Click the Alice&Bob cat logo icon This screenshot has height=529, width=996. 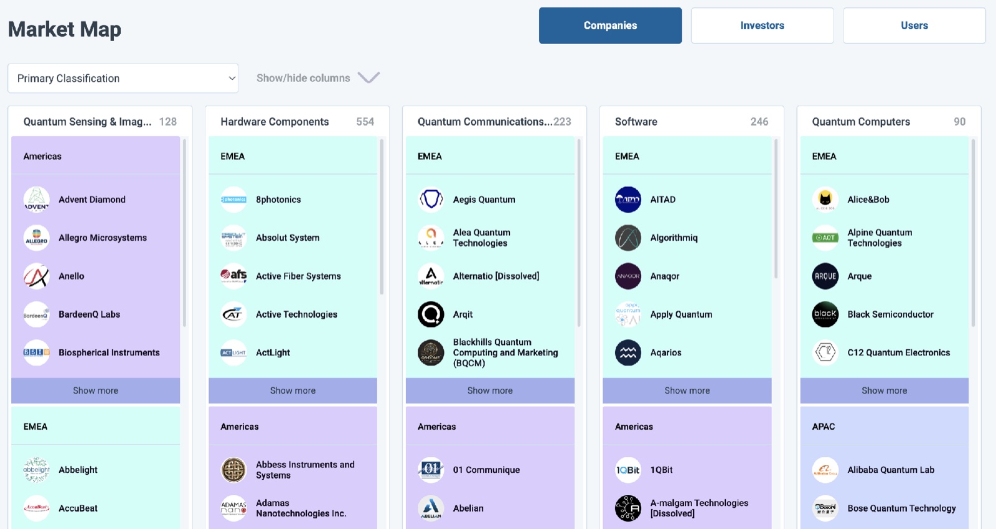pos(825,200)
